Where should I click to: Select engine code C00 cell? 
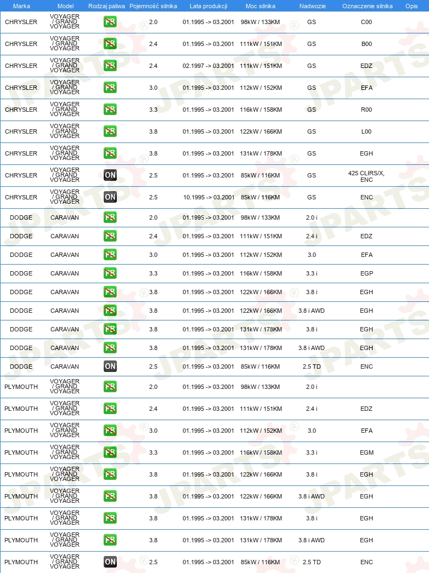pyautogui.click(x=366, y=22)
